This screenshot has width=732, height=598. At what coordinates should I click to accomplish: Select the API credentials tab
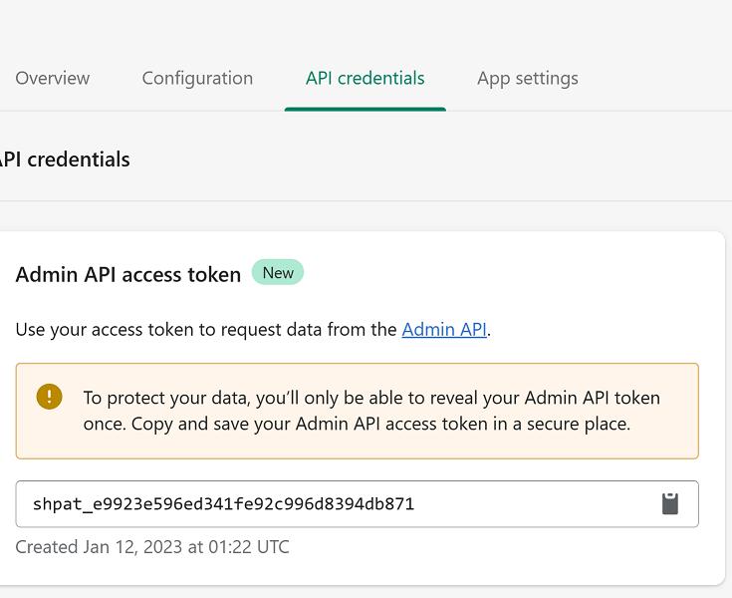365,78
